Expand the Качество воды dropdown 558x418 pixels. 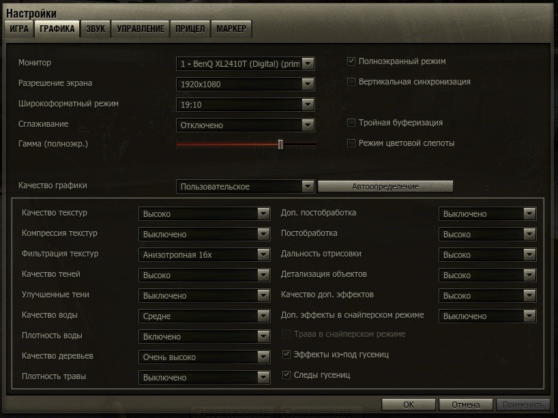pyautogui.click(x=264, y=316)
